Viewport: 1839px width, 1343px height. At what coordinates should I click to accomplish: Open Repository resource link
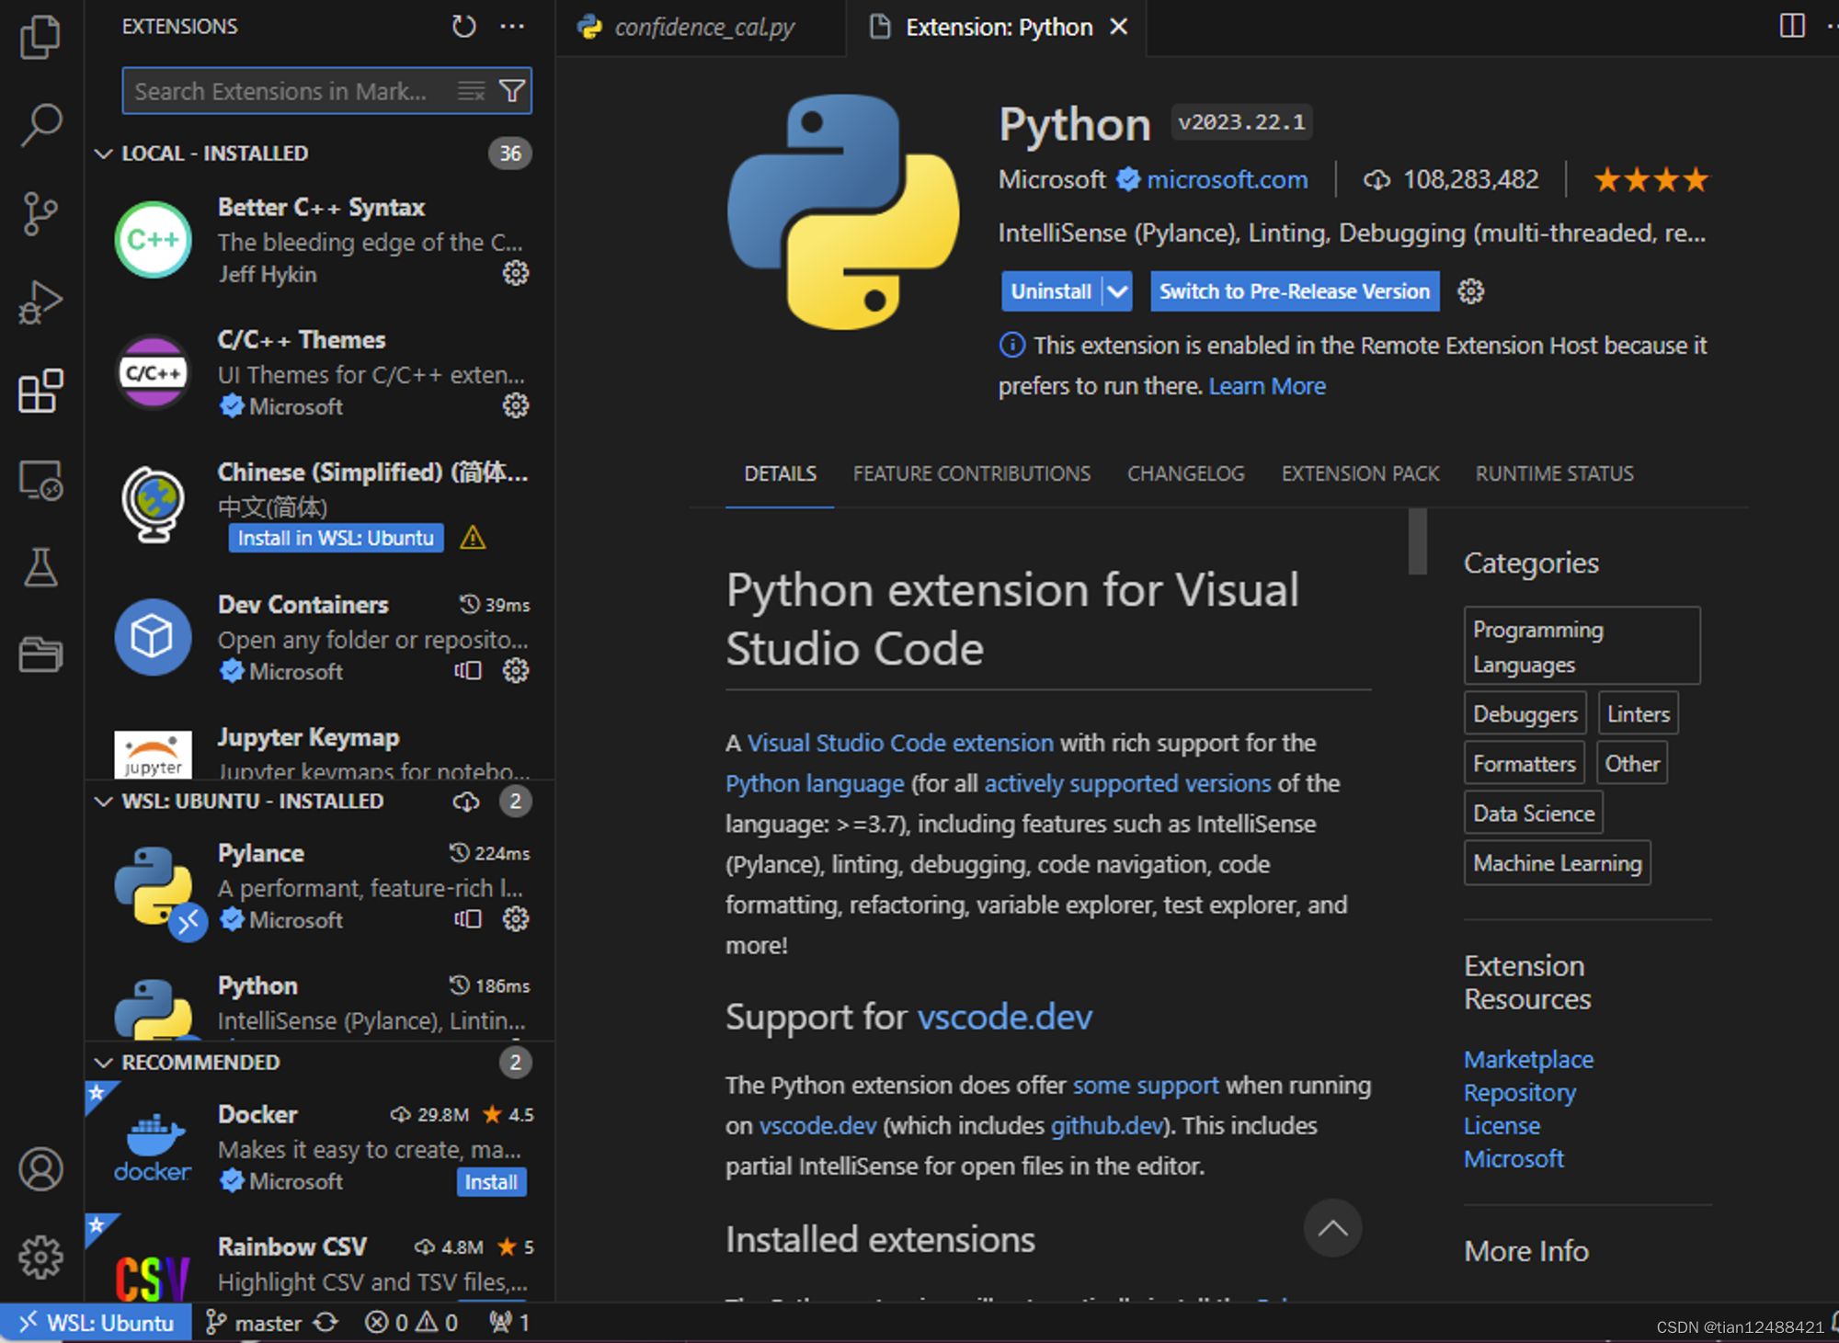tap(1519, 1093)
